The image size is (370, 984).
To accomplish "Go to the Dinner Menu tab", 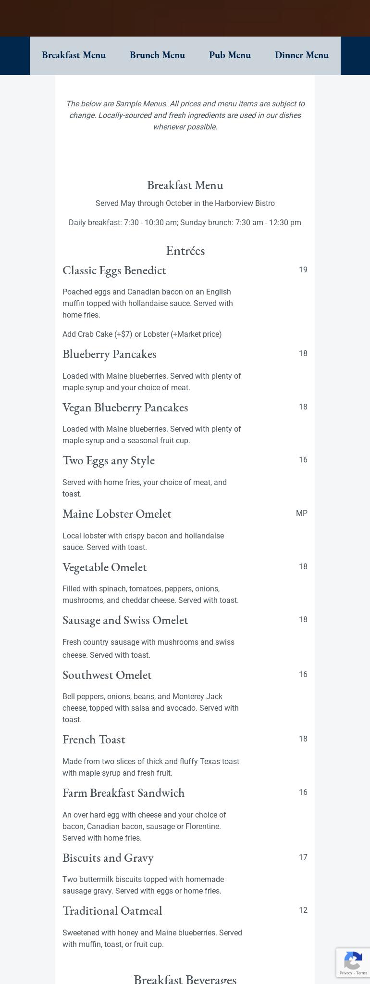I will [x=301, y=55].
